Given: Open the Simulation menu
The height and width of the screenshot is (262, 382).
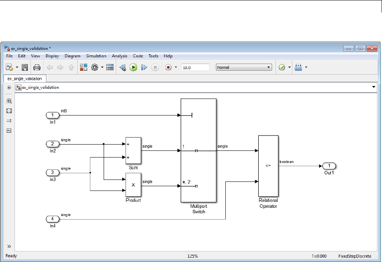Looking at the screenshot, I should point(96,56).
